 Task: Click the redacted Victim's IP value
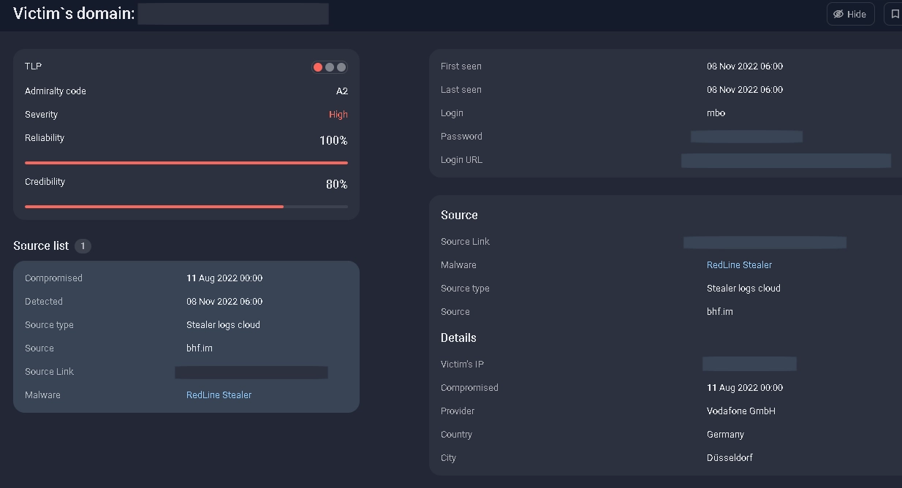(x=749, y=364)
